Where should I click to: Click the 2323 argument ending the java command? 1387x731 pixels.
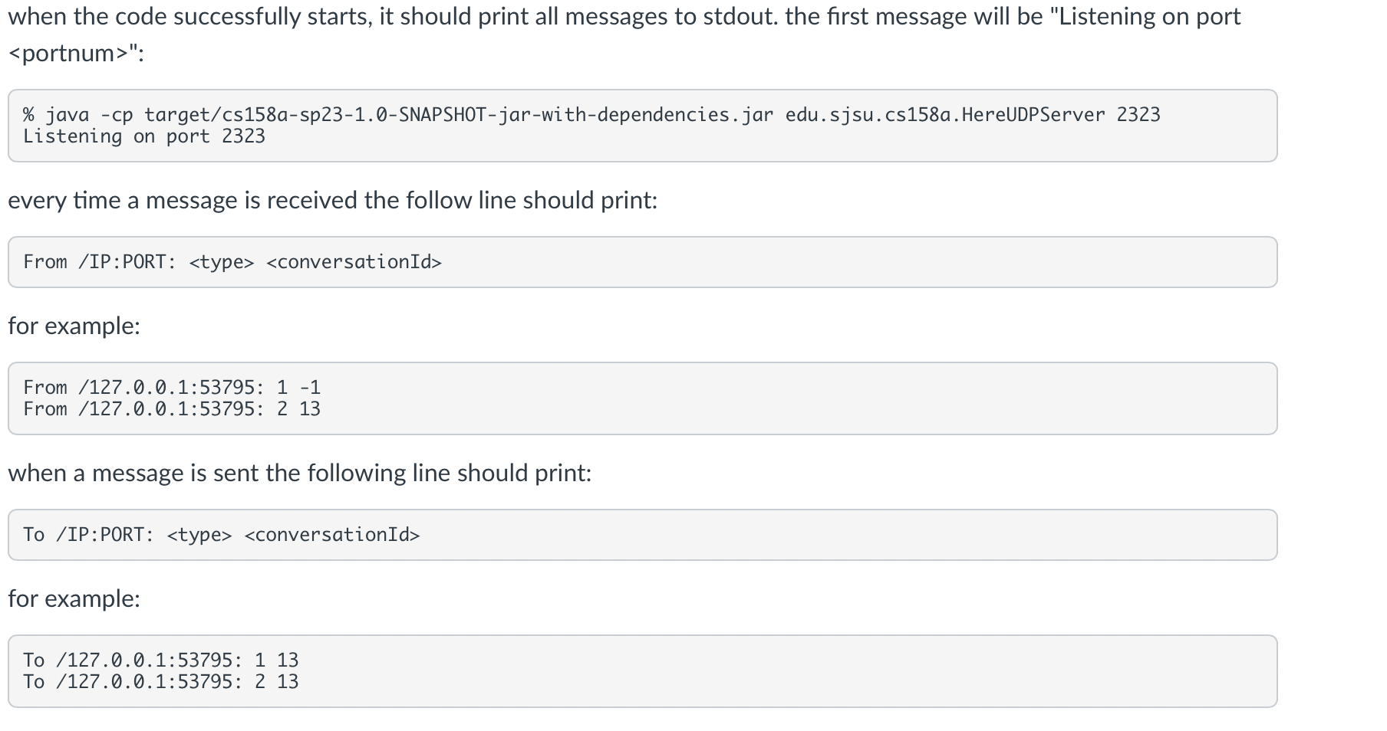[x=1138, y=115]
